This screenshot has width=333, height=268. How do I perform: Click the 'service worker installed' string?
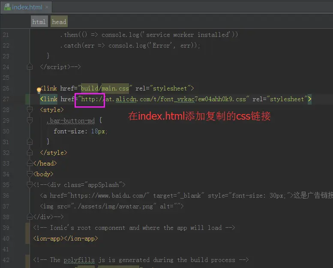point(188,35)
